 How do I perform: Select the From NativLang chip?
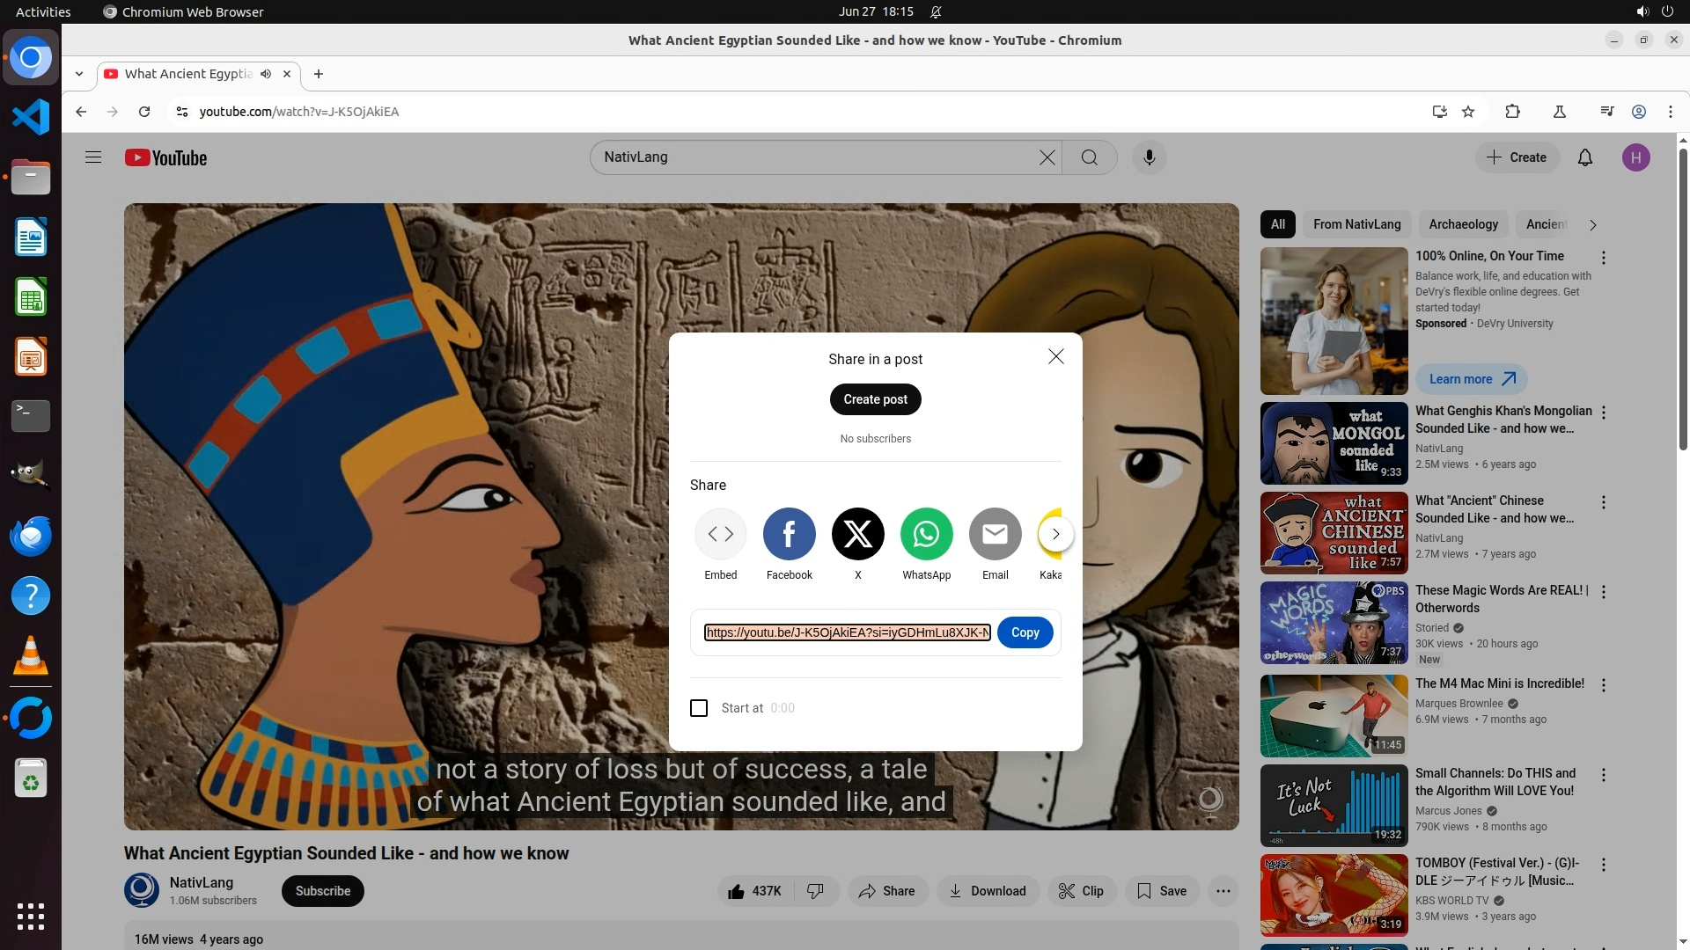1356,224
